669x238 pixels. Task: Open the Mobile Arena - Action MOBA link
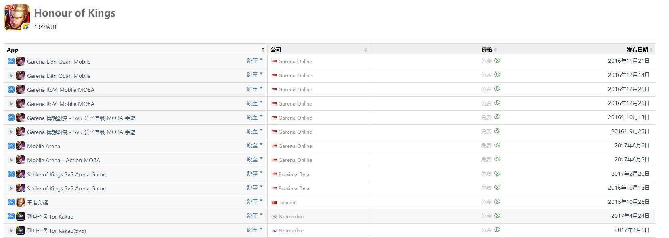63,160
